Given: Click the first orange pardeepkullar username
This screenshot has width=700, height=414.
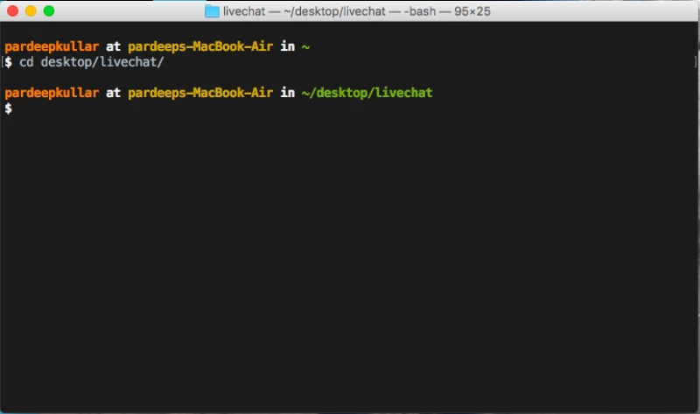Looking at the screenshot, I should (52, 46).
